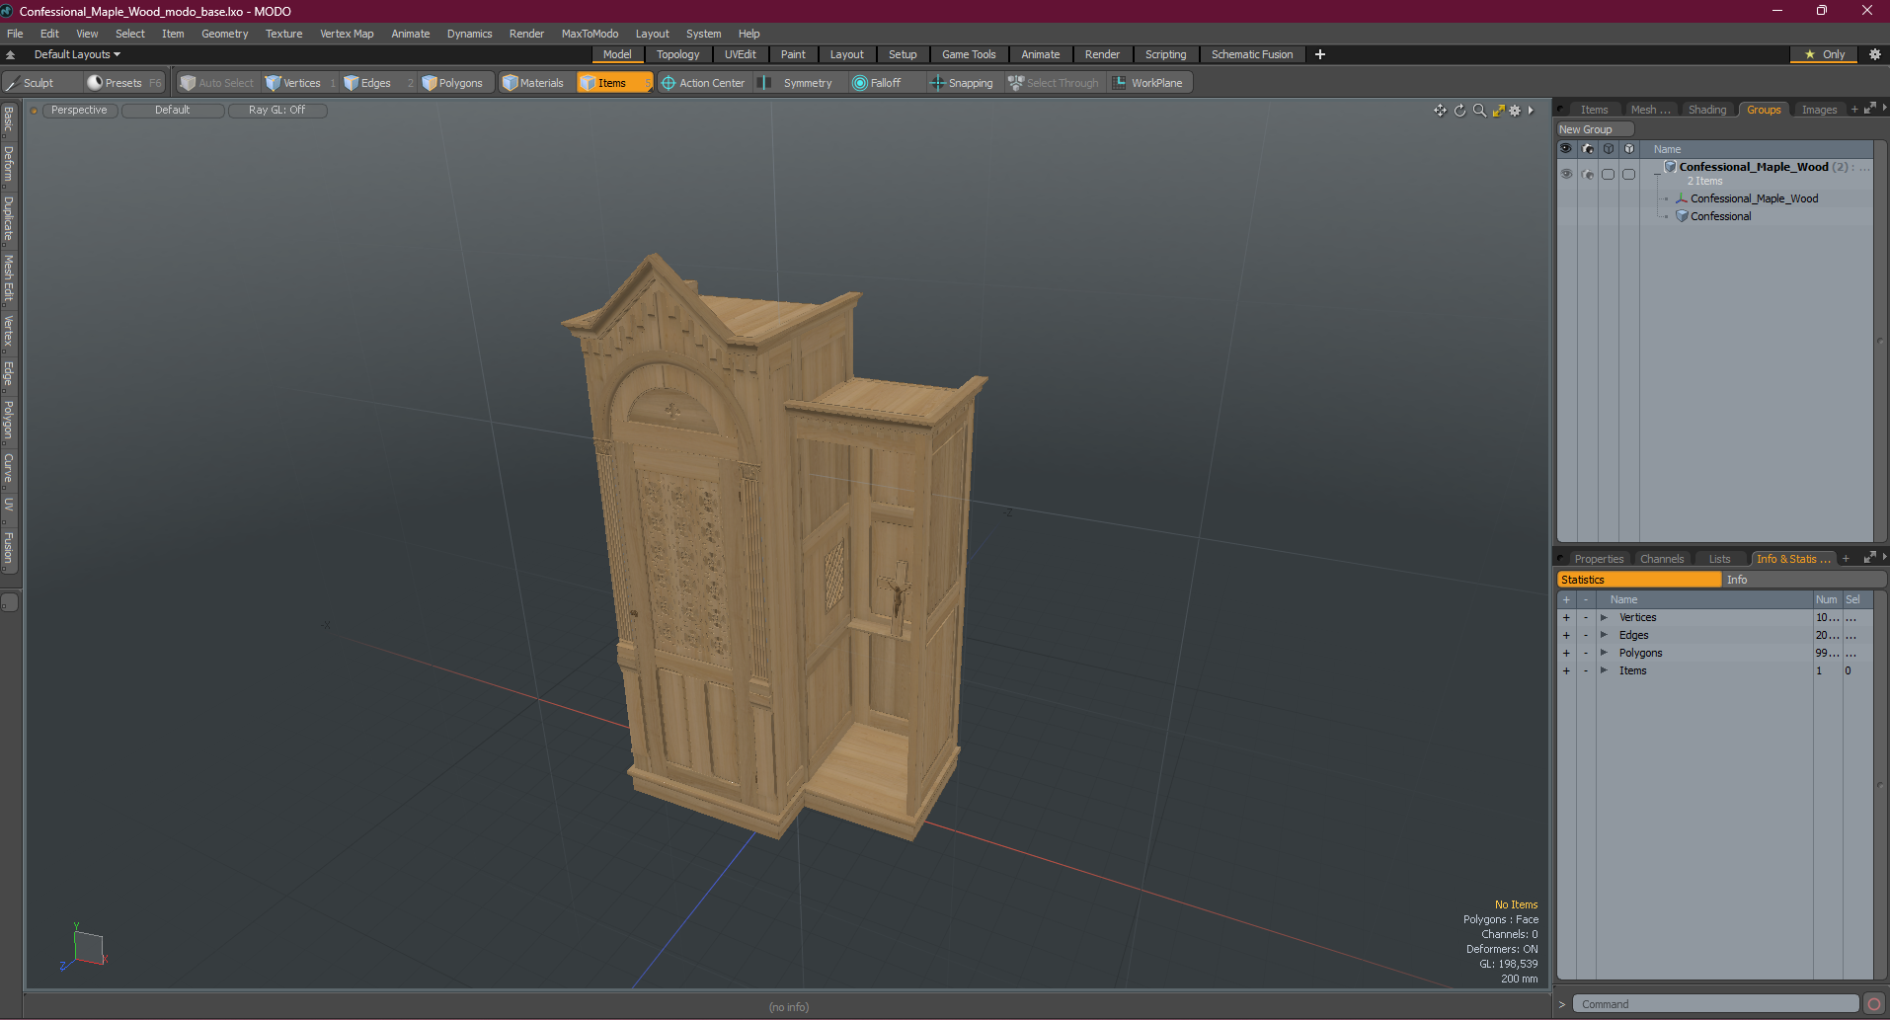Open the Default shading style dropdown

tap(173, 111)
